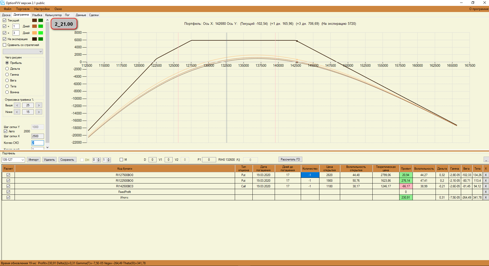
Task: Switch to the Данные tab
Action: (81, 15)
